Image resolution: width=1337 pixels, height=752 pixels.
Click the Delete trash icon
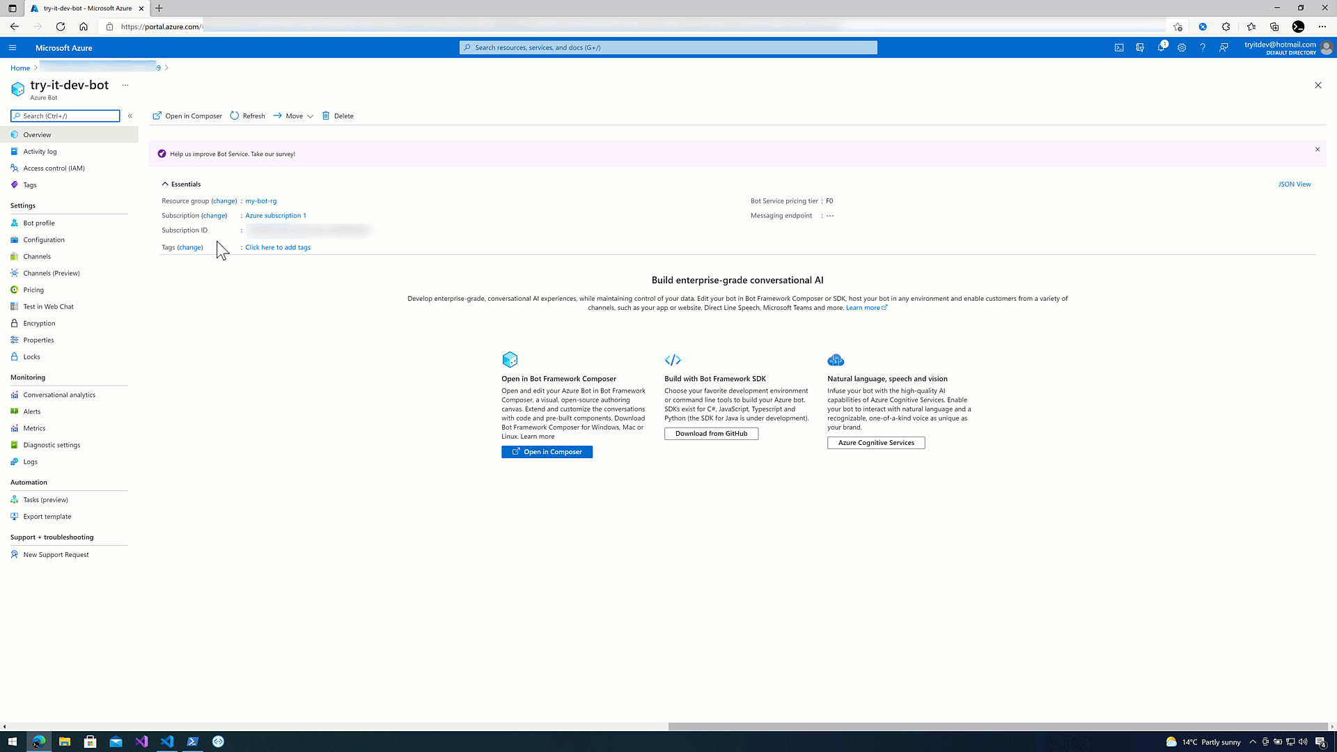point(326,116)
